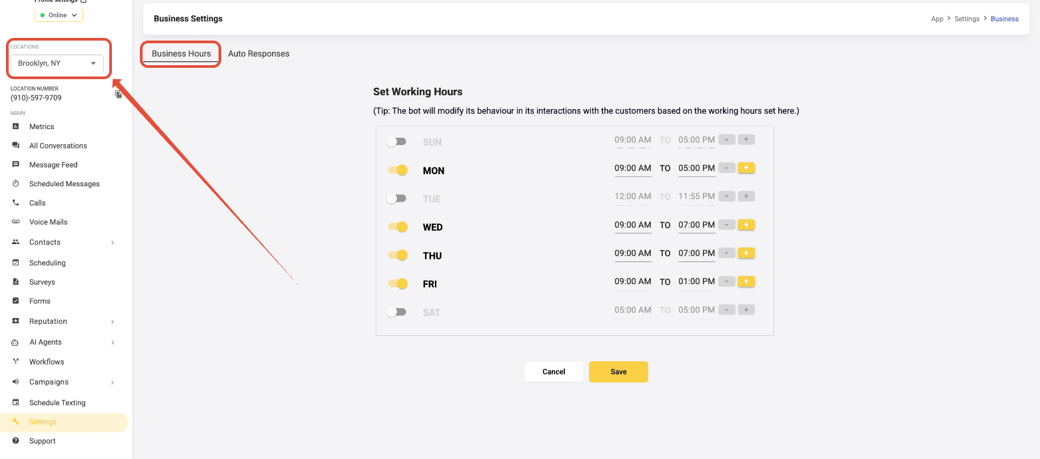Click the Scheduled Messages clock icon
1040x459 pixels.
click(x=15, y=184)
